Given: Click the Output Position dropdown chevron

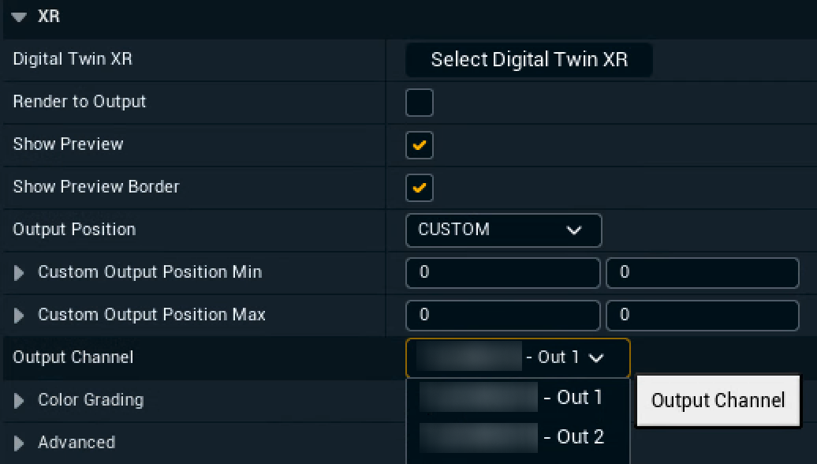Looking at the screenshot, I should click(x=574, y=230).
